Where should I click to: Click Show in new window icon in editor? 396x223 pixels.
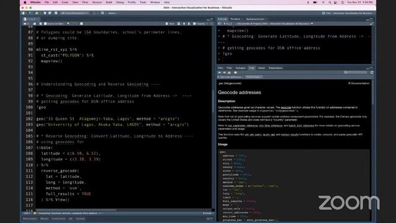35,24
